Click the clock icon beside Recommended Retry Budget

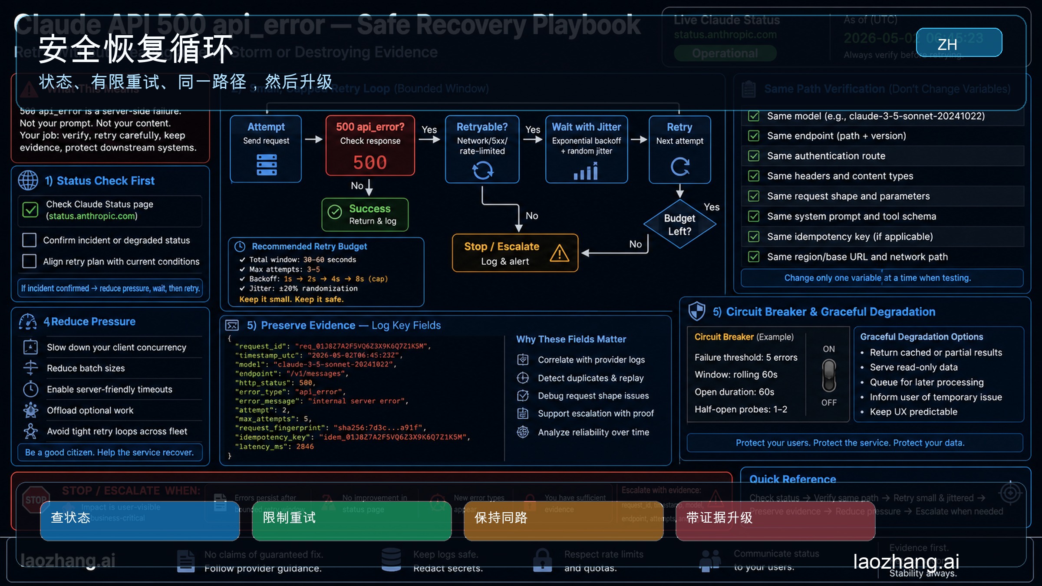(240, 247)
